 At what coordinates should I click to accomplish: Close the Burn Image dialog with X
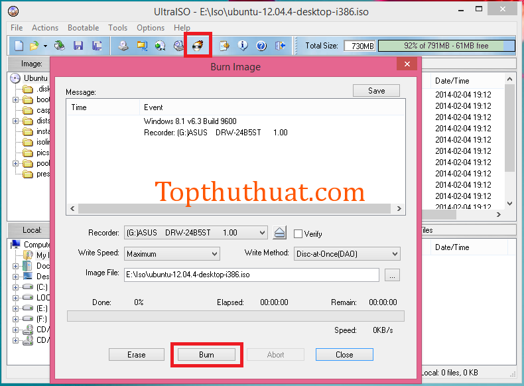[407, 64]
